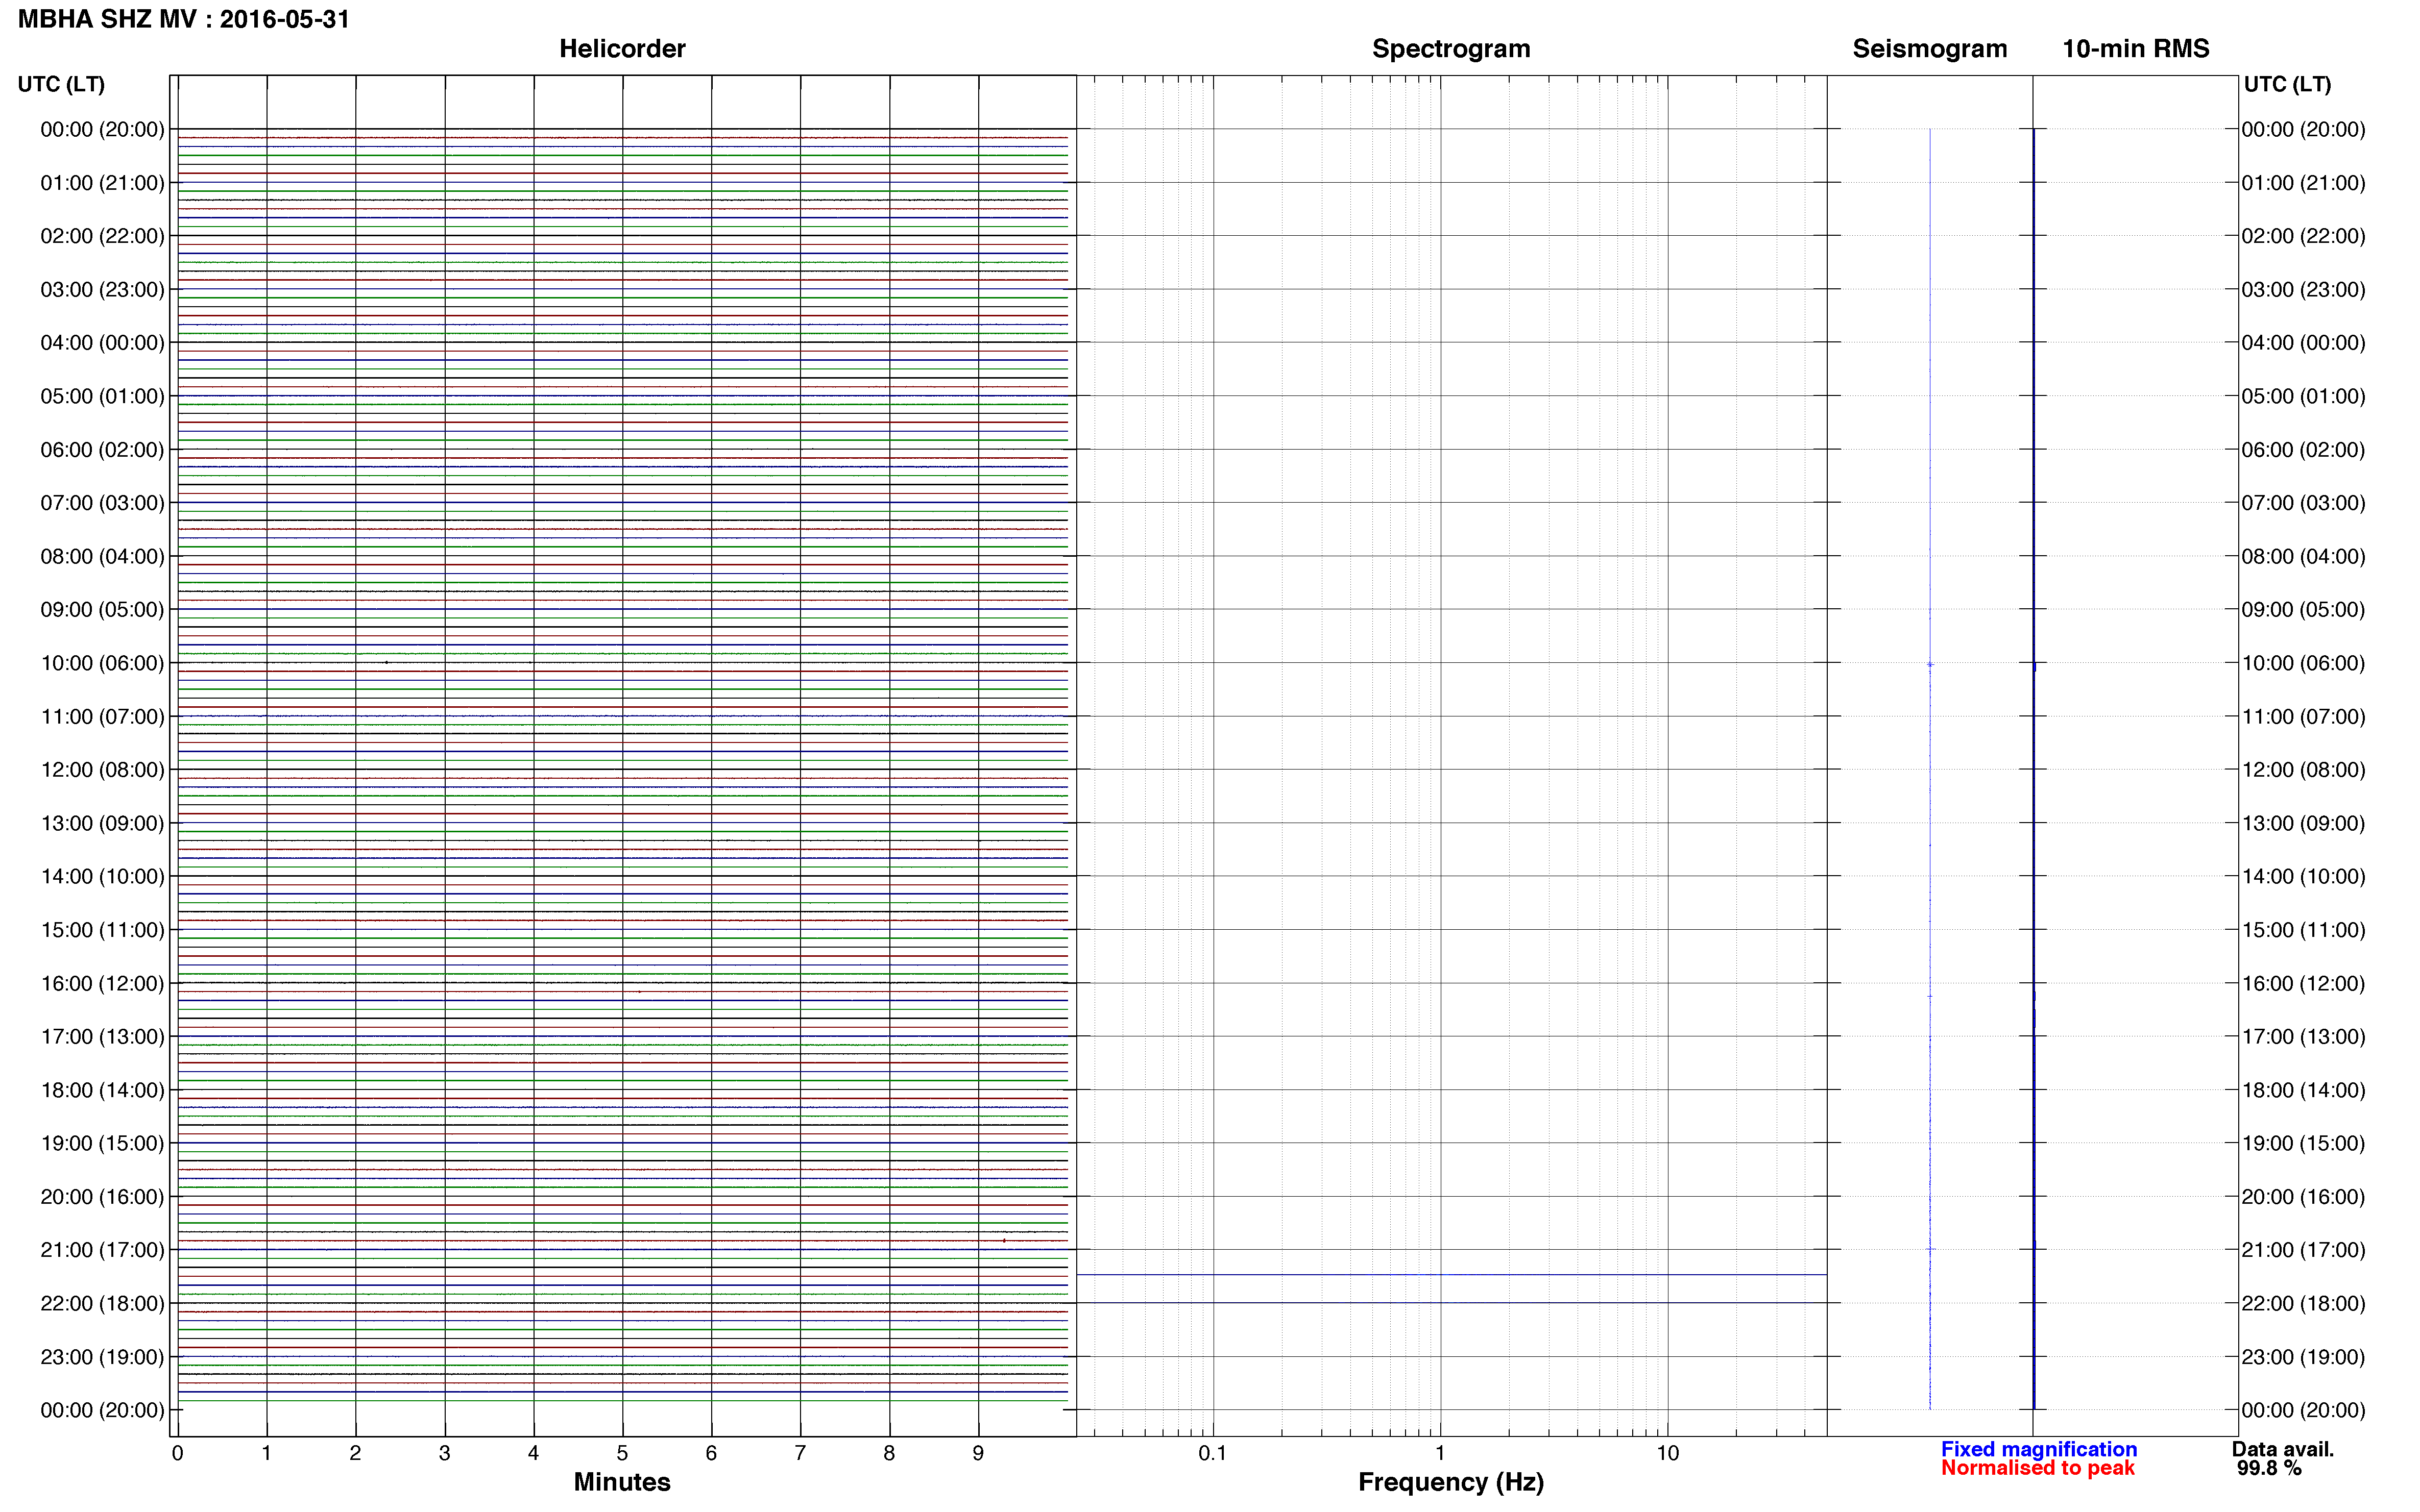The image size is (2420, 1512).
Task: Click Helicorder-side label '13:00 (09:00)'
Action: [x=102, y=823]
